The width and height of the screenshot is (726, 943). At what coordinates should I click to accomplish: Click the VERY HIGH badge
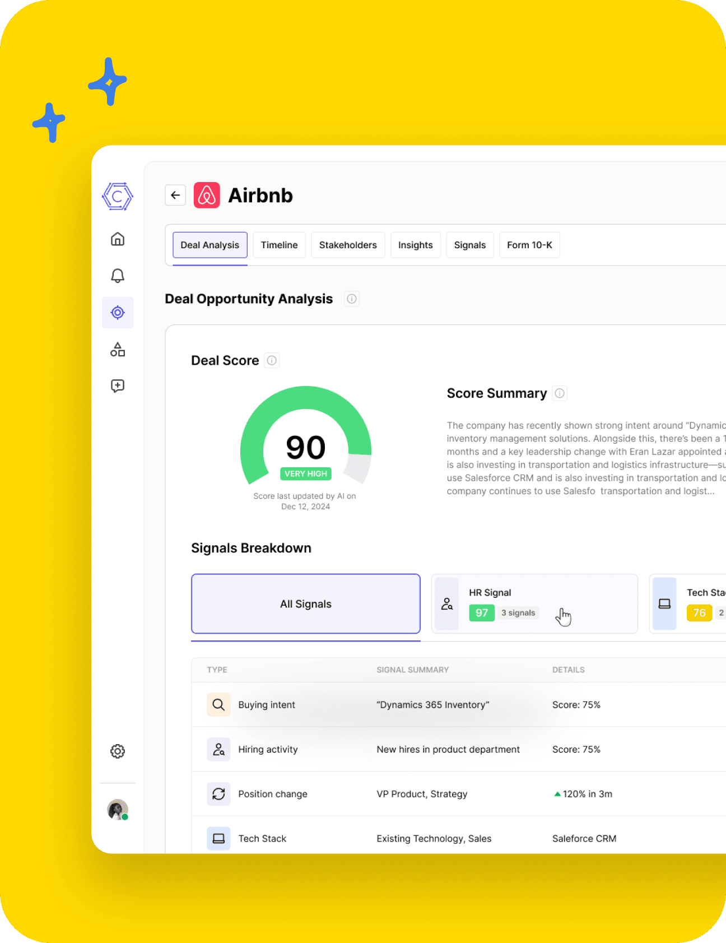point(306,474)
